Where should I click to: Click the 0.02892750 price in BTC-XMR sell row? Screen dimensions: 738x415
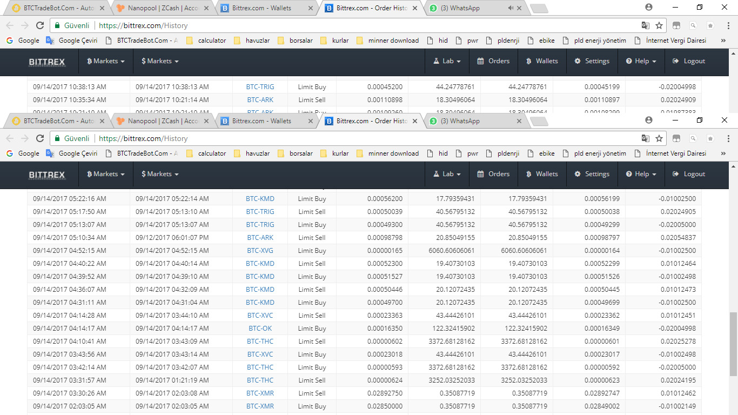pyautogui.click(x=385, y=393)
